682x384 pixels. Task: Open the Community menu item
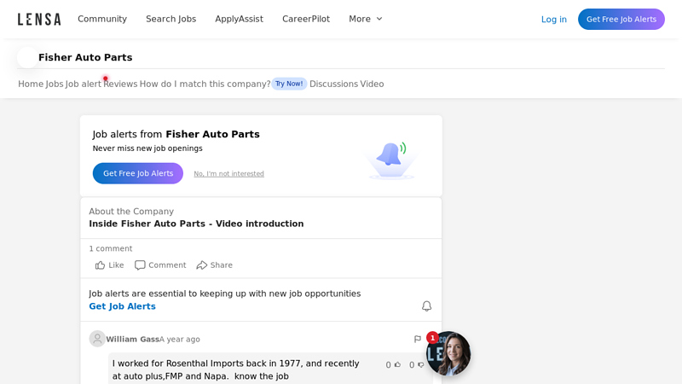[102, 19]
